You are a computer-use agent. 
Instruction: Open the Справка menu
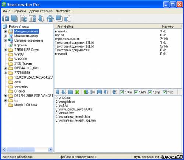[x=20, y=11]
